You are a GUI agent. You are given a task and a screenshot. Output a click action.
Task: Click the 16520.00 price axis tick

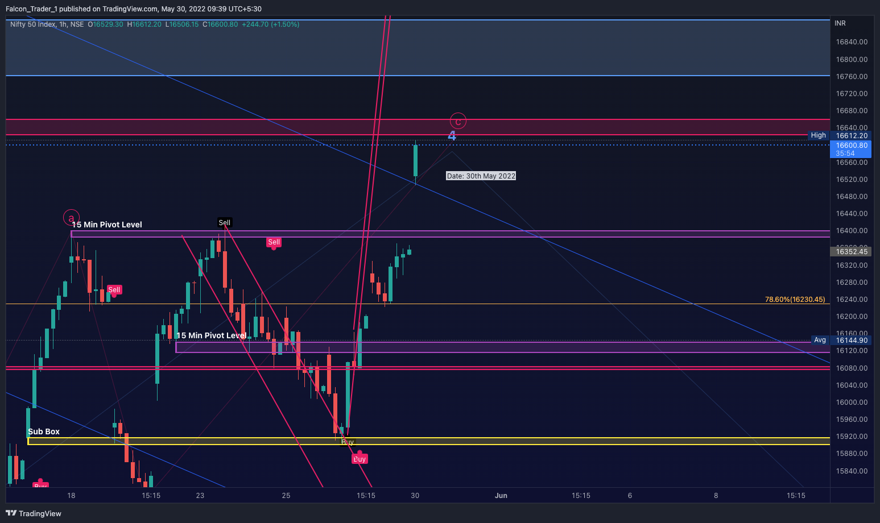pos(852,179)
